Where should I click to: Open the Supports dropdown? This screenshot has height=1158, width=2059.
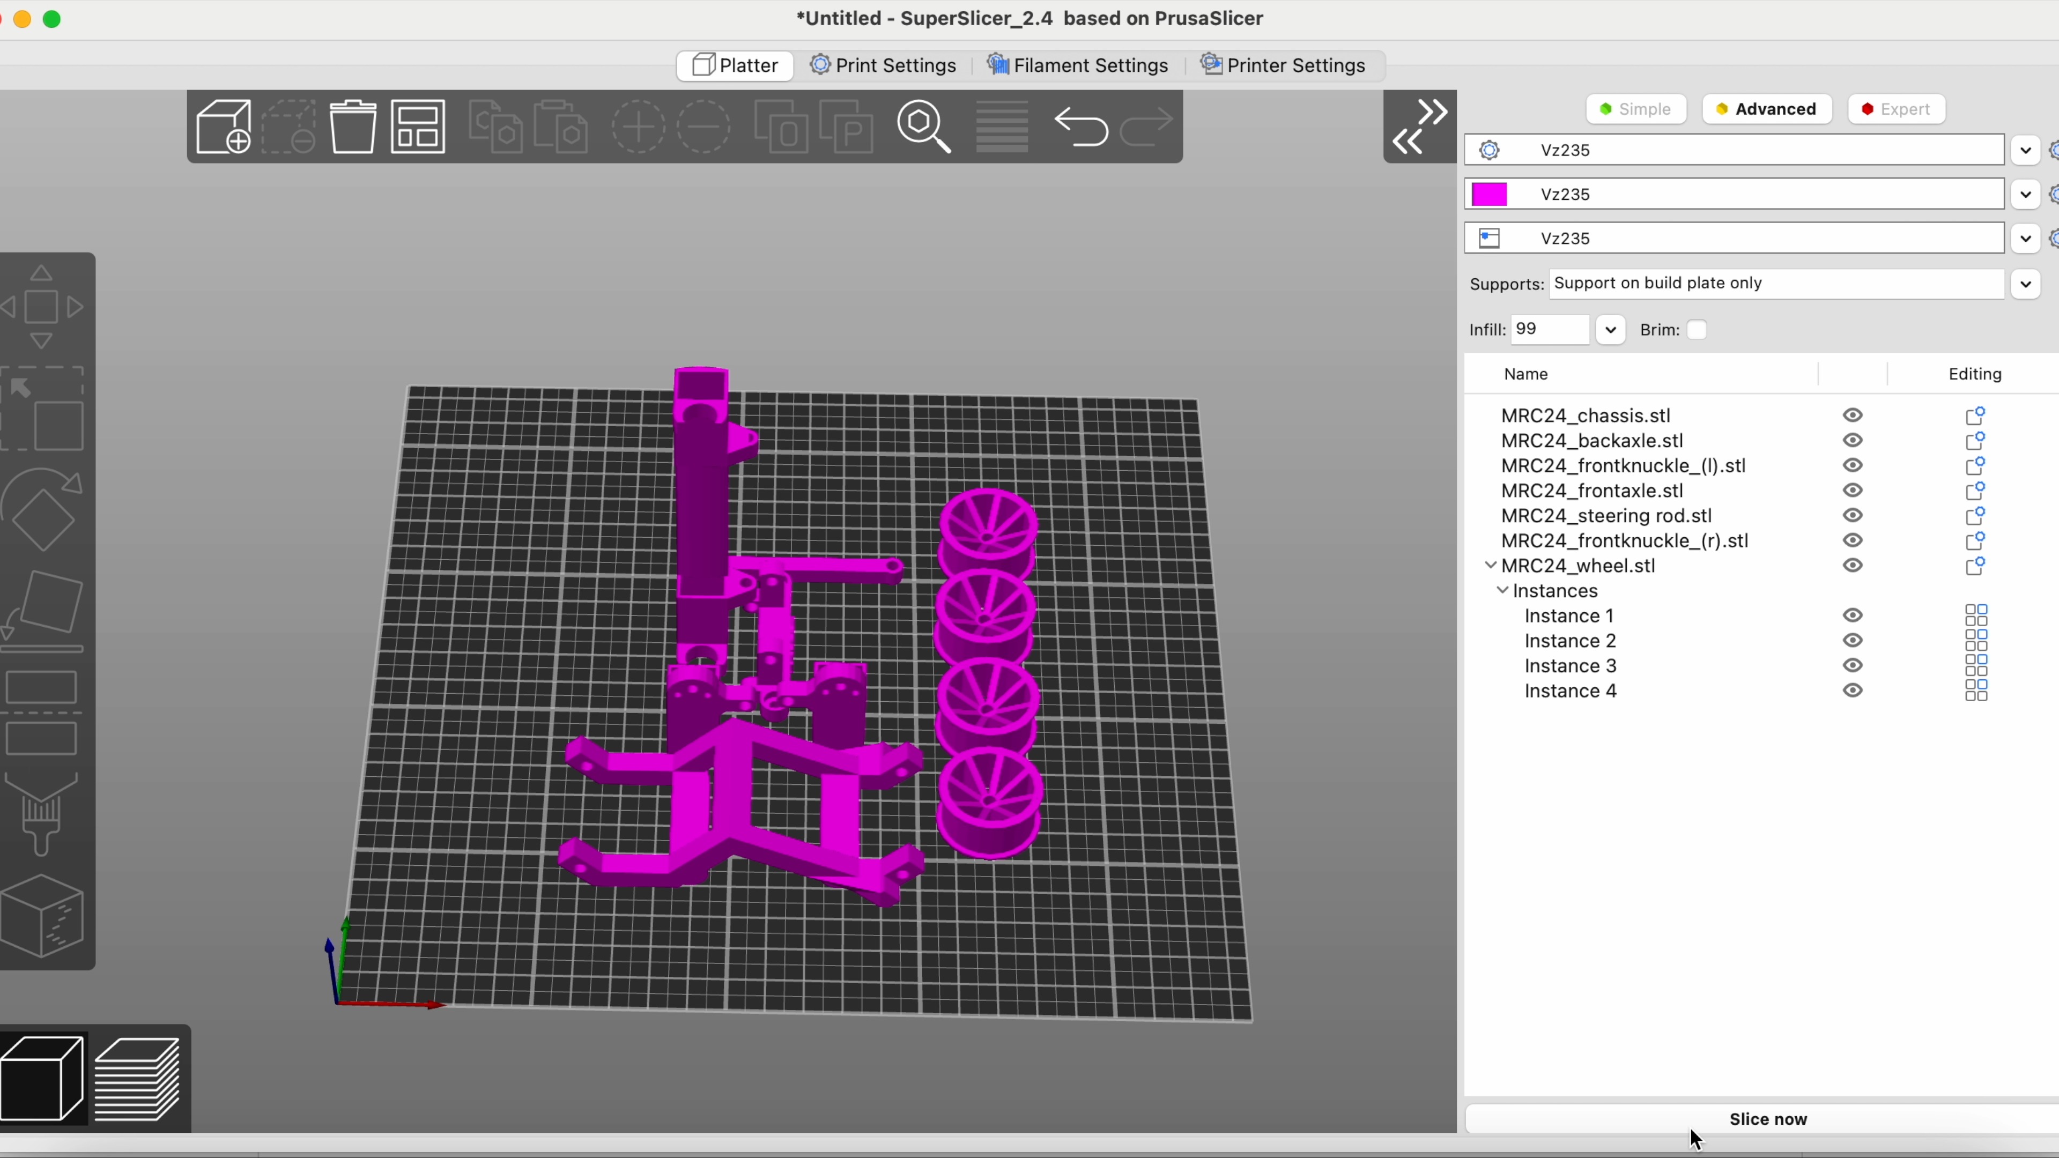(x=2025, y=284)
